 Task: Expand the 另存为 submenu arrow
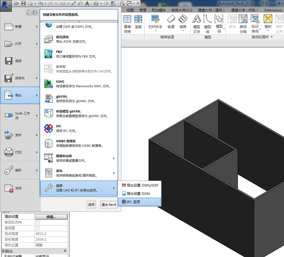click(37, 78)
